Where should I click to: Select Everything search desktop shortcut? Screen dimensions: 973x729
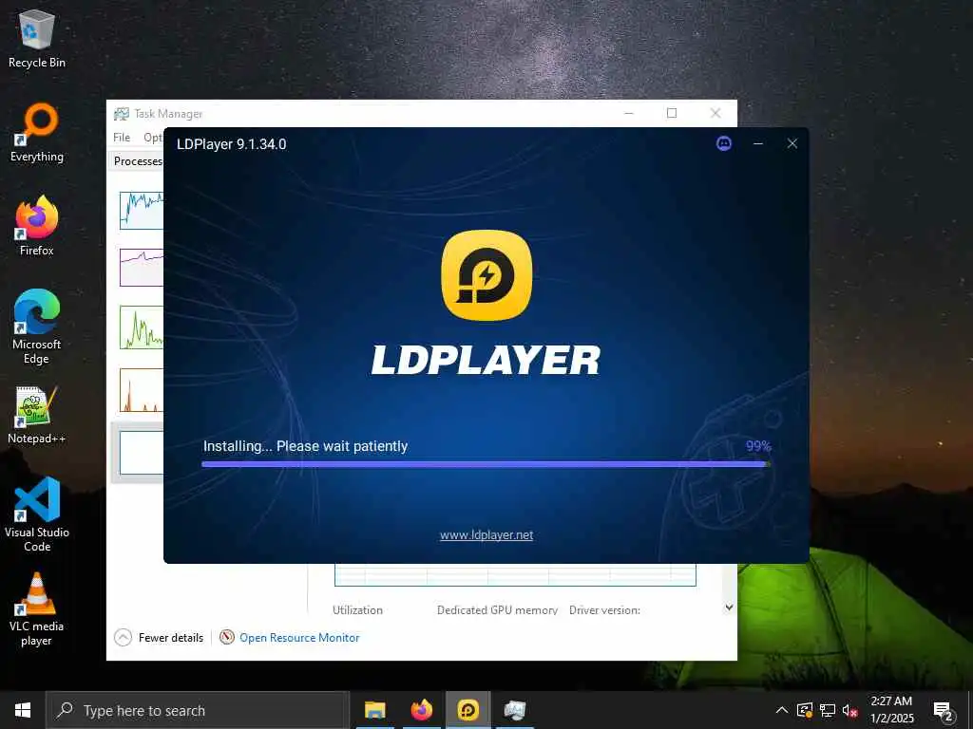pos(37,133)
